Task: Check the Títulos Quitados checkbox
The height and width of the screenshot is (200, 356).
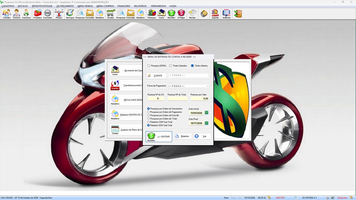Action: click(x=170, y=66)
